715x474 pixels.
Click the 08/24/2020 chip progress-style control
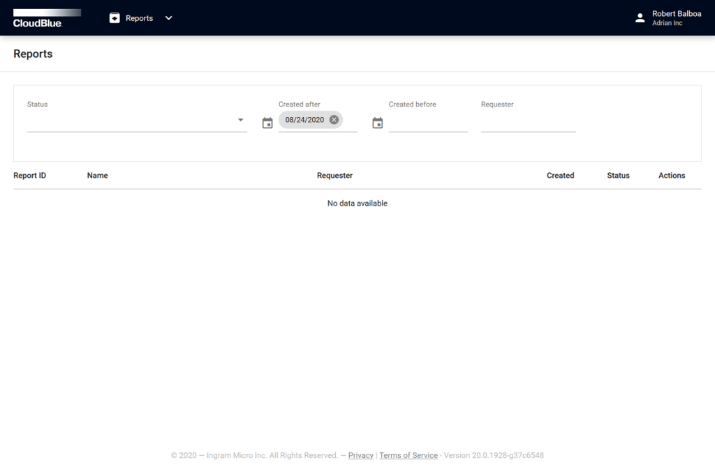click(x=311, y=119)
